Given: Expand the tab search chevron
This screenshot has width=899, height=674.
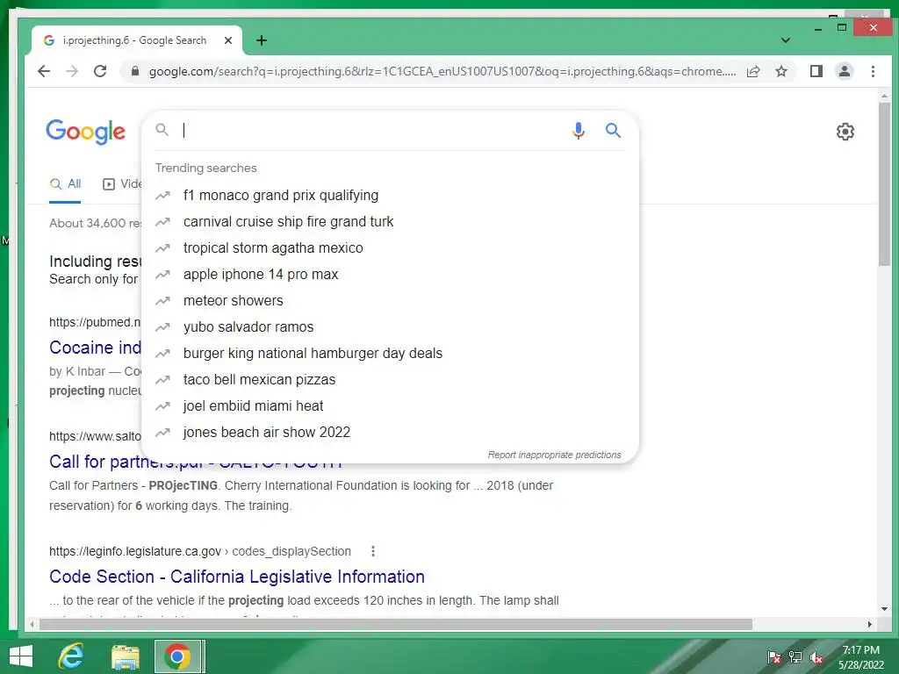Looking at the screenshot, I should point(786,40).
